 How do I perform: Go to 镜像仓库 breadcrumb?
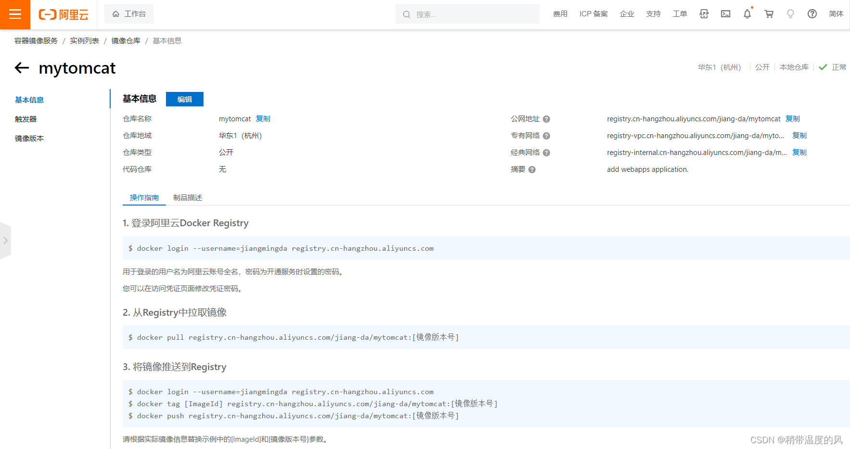coord(126,41)
